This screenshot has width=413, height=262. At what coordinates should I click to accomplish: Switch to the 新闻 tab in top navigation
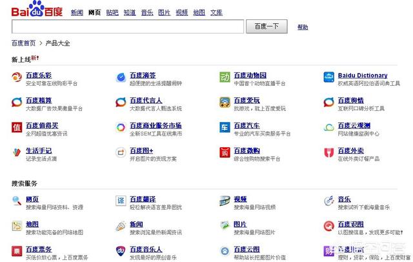(77, 12)
